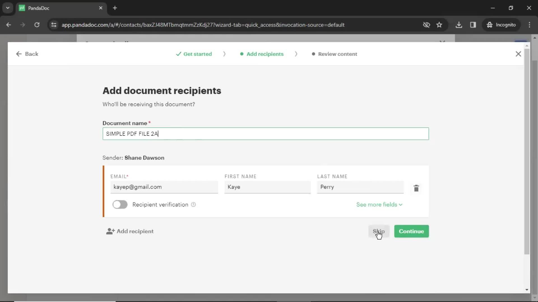The height and width of the screenshot is (302, 538).
Task: Click the Skip button
Action: click(x=379, y=231)
